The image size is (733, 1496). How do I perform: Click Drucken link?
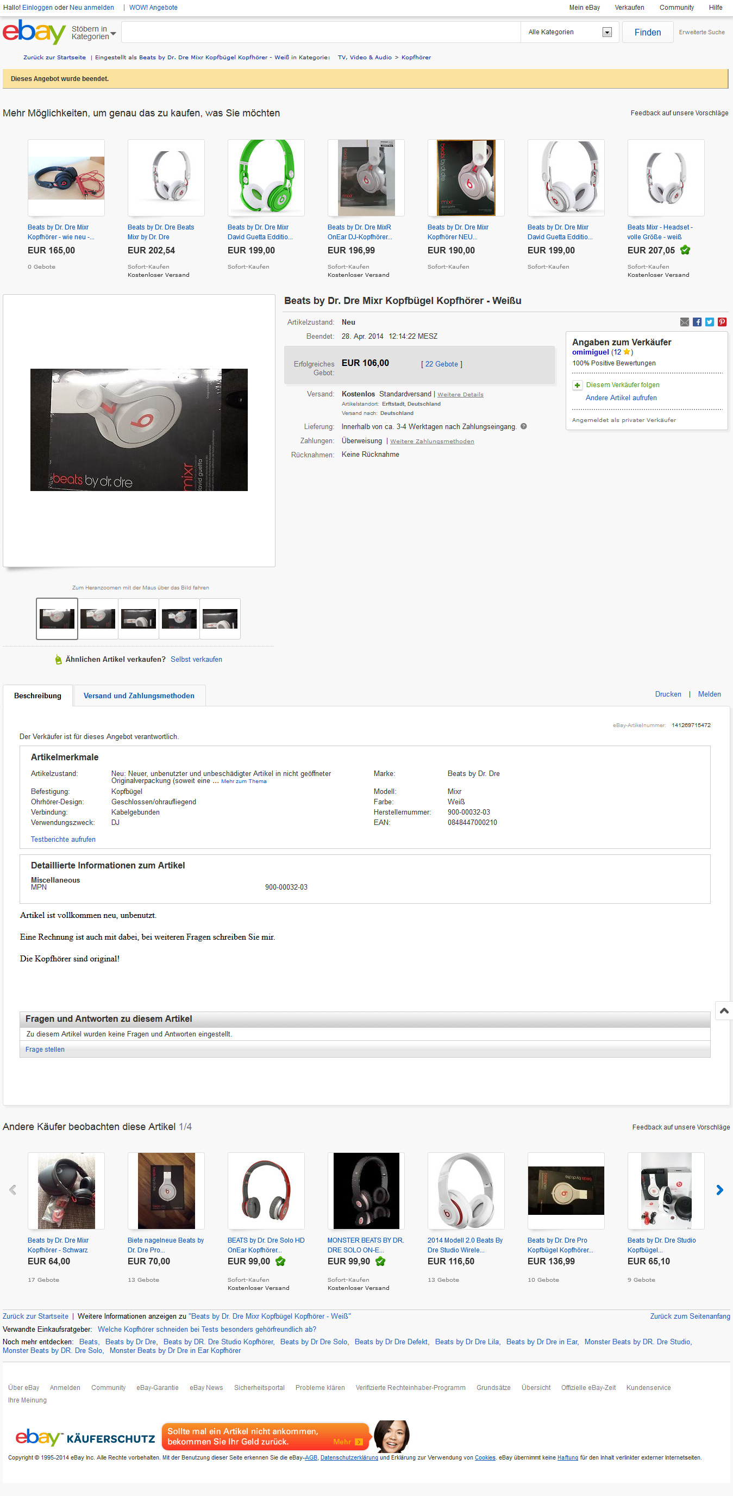pos(668,694)
